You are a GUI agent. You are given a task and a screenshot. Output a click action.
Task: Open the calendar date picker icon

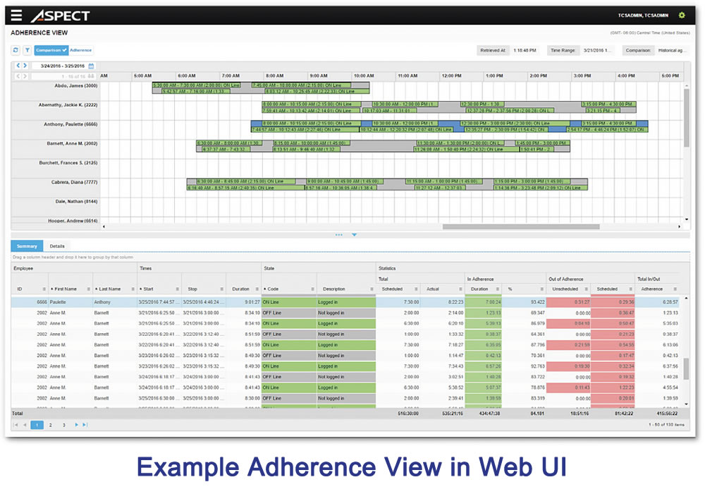(x=91, y=66)
